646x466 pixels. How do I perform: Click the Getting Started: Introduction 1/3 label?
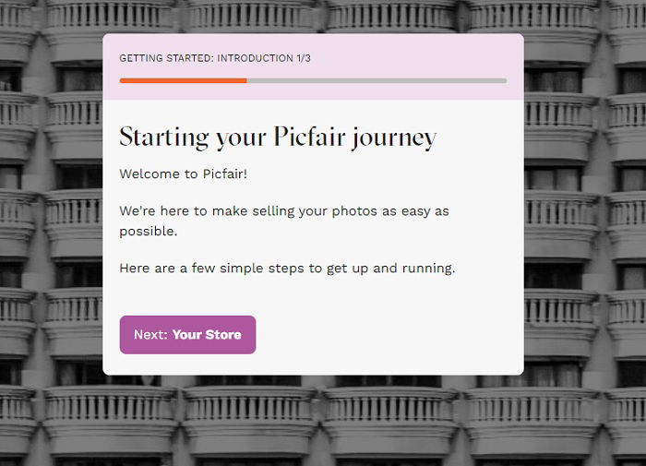pos(215,58)
